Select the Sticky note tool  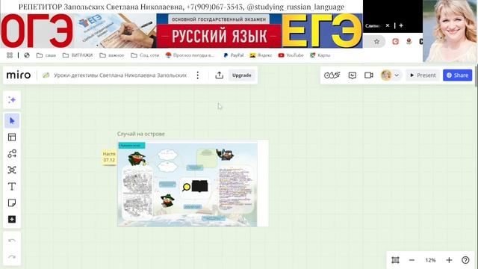(12, 202)
